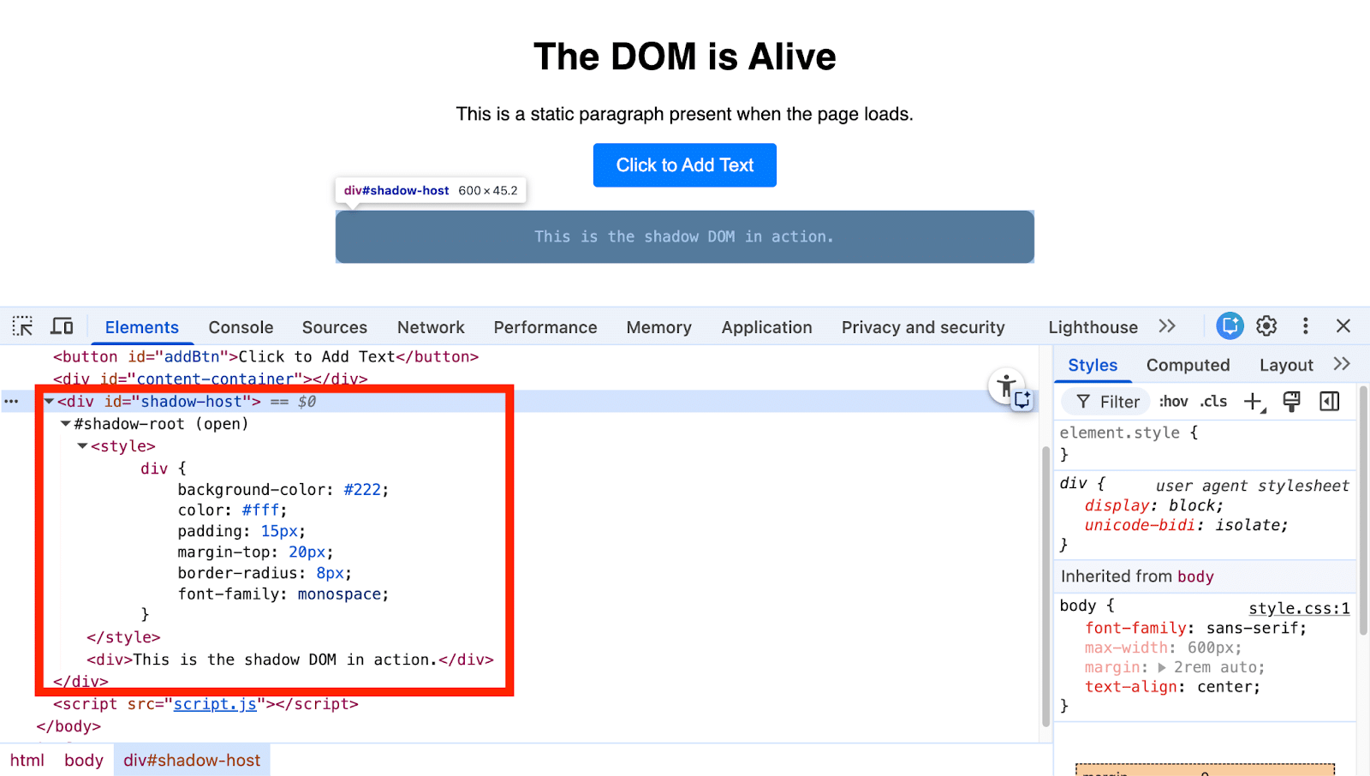Open the style.css:1 source link
1370x776 pixels.
(x=1299, y=608)
